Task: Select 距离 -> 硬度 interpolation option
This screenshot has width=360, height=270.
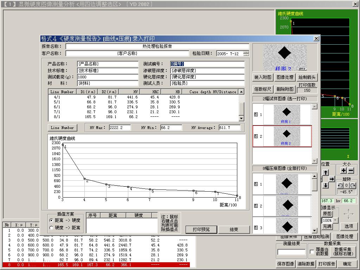Action: click(x=51, y=220)
